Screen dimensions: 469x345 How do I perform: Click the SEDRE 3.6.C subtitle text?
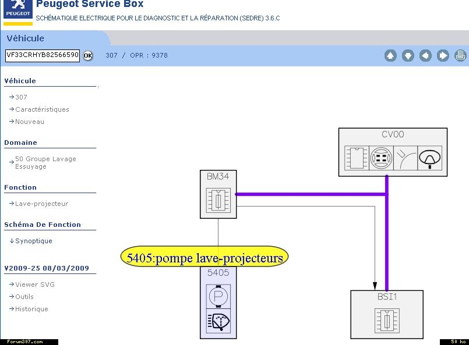[x=158, y=18]
